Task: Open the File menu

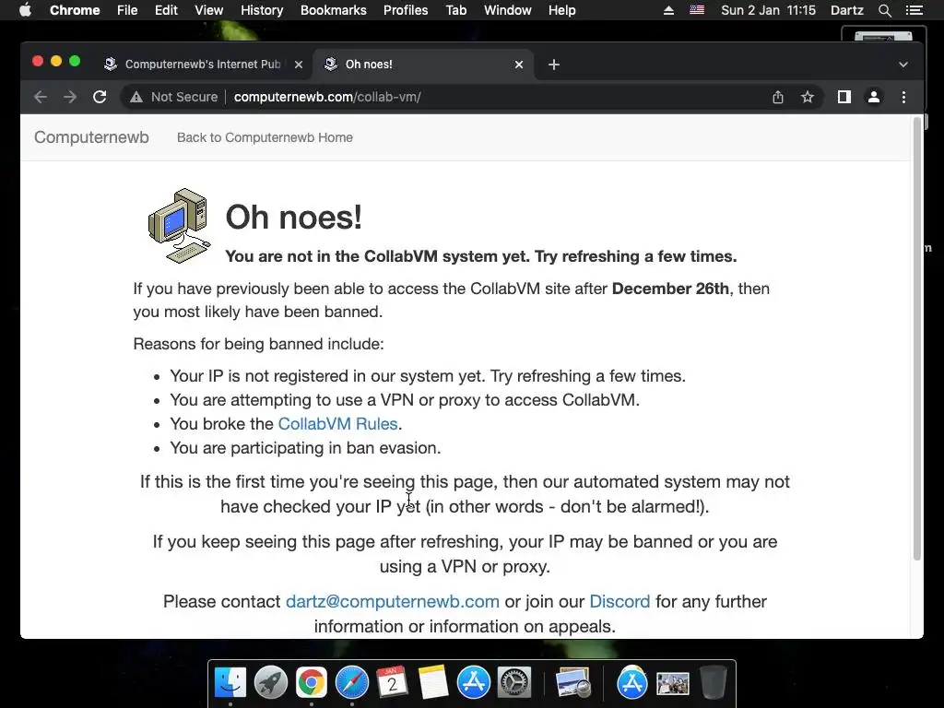Action: [x=127, y=10]
